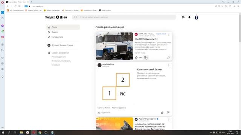Open Opera sidebar home icon

coord(3,18)
